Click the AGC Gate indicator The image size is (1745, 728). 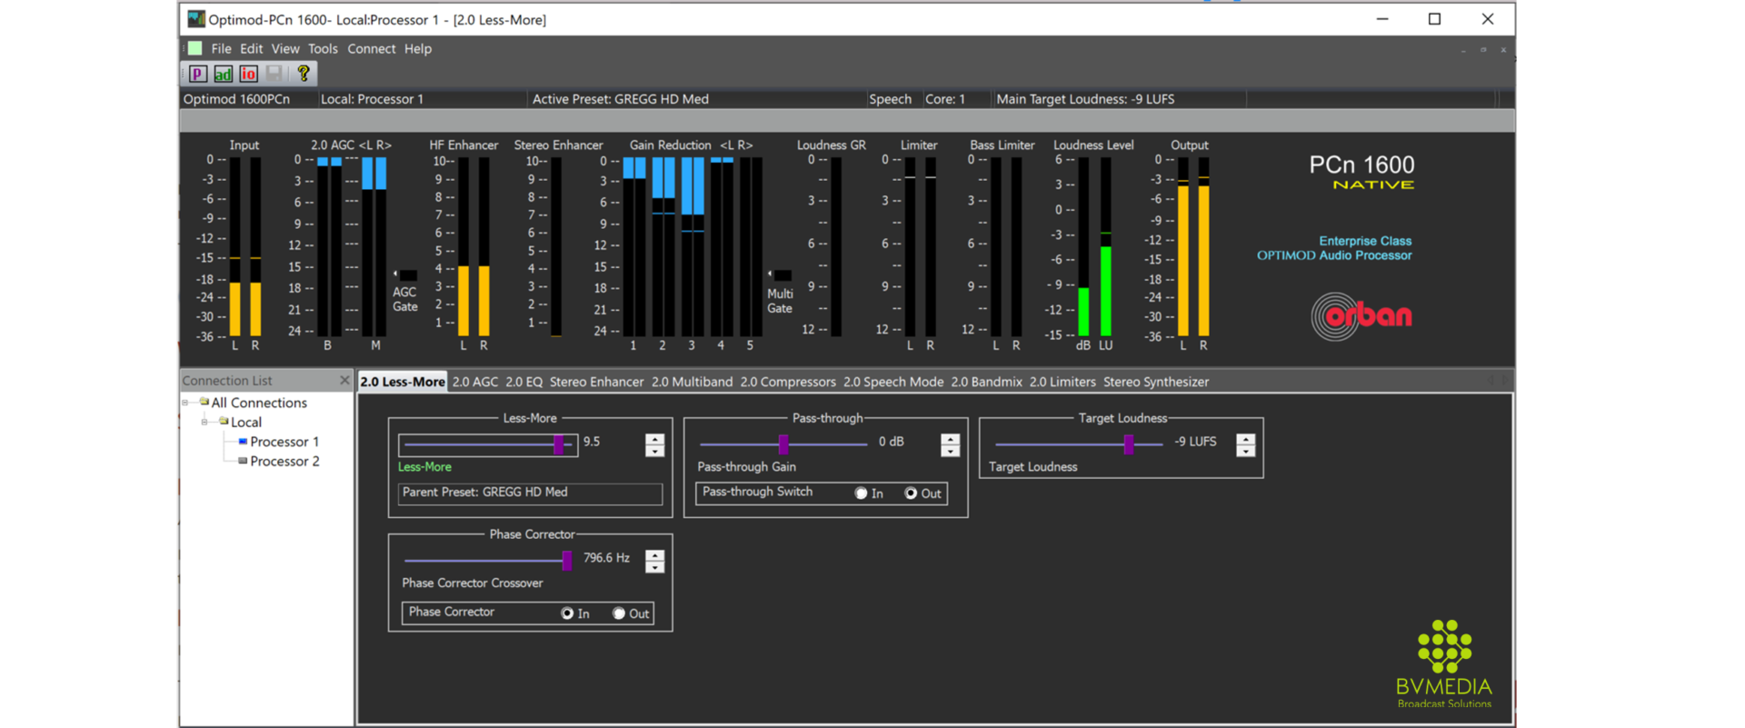pyautogui.click(x=408, y=274)
